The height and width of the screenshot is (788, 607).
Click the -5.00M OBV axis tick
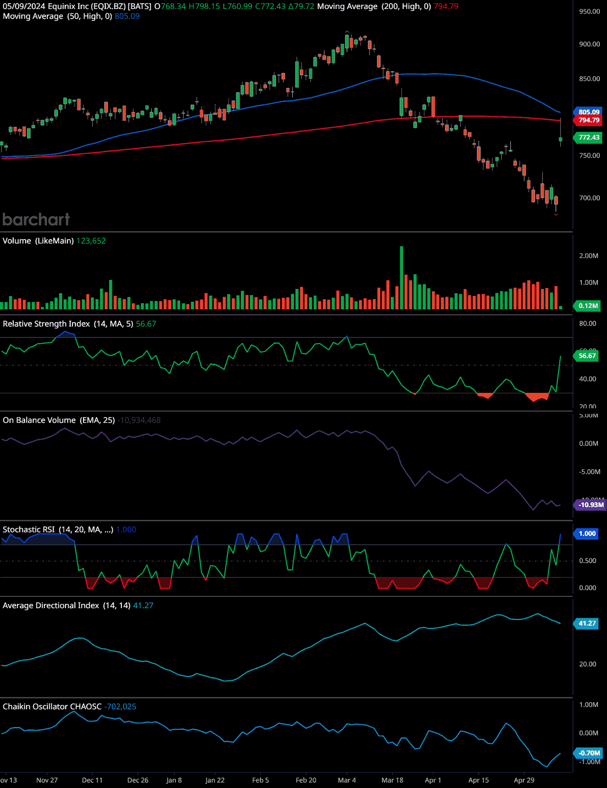589,472
